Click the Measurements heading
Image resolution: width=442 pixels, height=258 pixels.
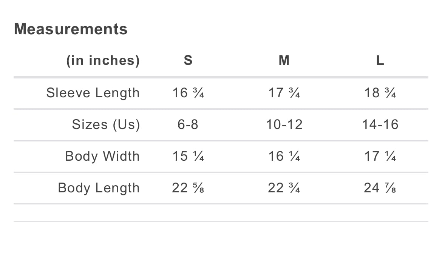click(x=71, y=29)
